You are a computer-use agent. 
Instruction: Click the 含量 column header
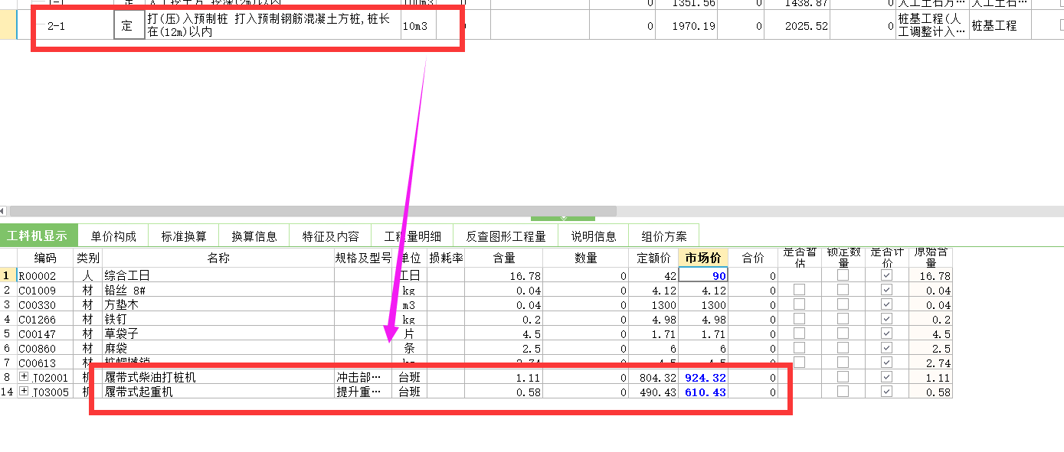503,258
